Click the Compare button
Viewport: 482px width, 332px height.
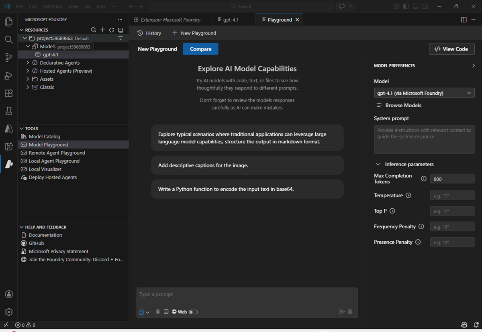click(x=200, y=49)
